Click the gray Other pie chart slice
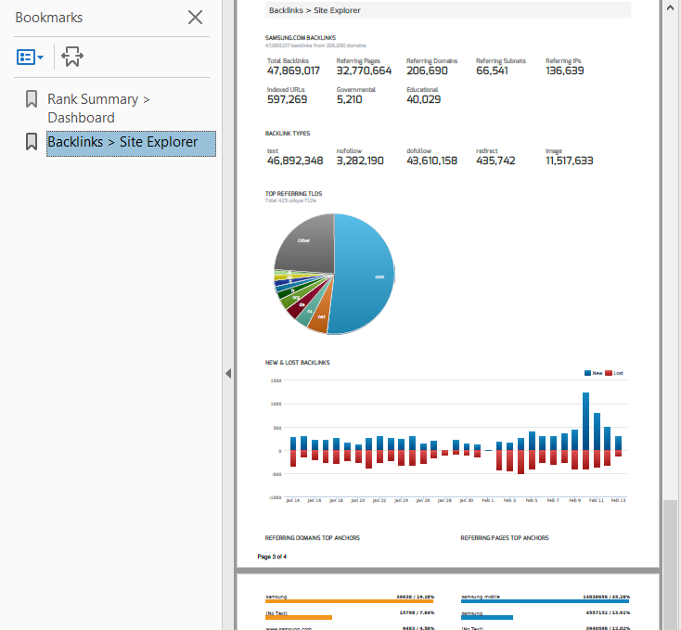This screenshot has height=630, width=681. click(x=304, y=241)
